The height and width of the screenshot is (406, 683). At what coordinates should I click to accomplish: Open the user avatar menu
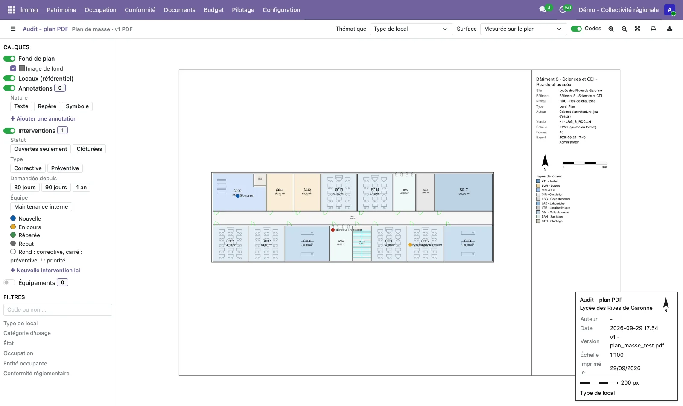coord(670,10)
